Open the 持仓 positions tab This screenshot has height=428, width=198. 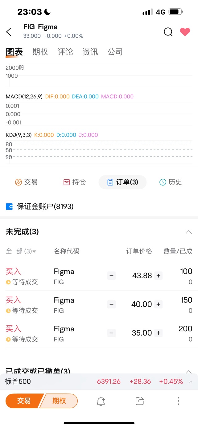[x=74, y=182]
